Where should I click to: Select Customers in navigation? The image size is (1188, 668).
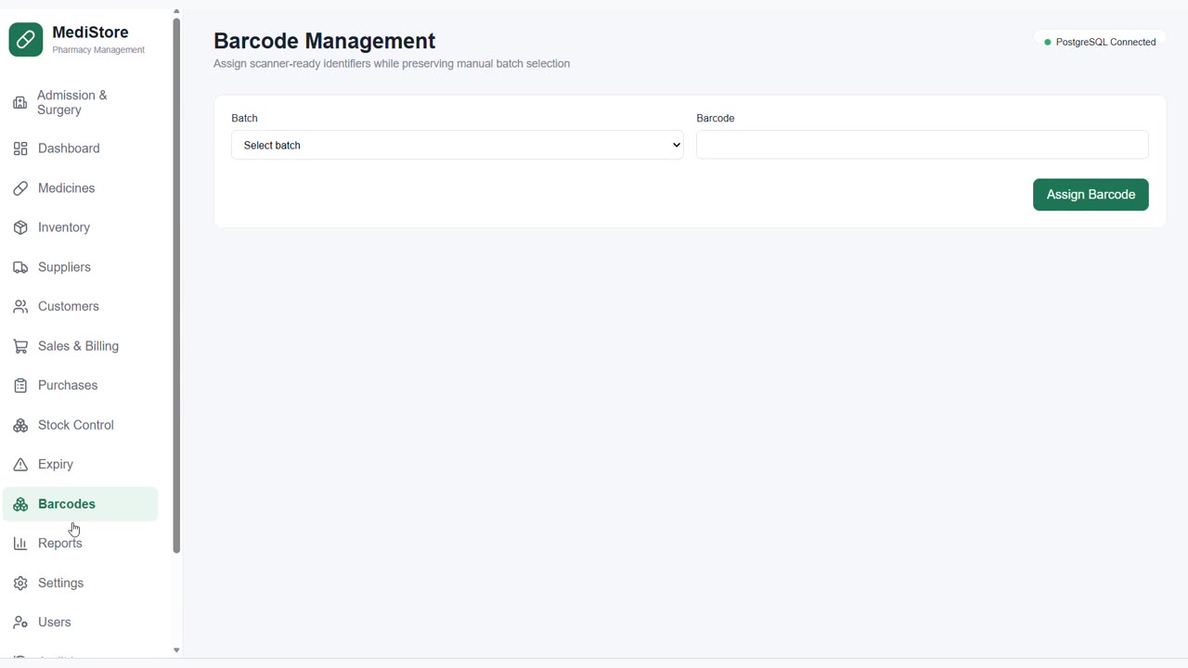[x=81, y=306]
